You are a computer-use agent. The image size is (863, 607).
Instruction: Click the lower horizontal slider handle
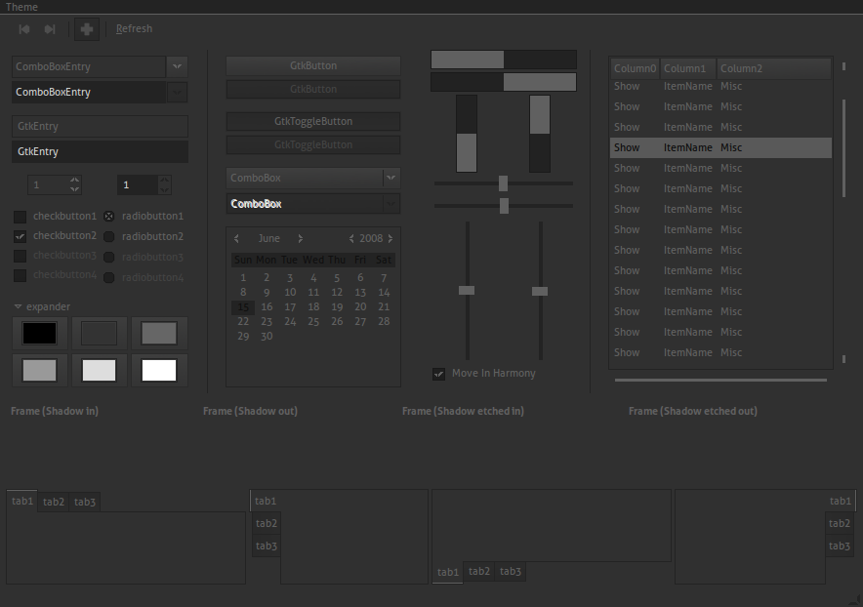pos(504,206)
